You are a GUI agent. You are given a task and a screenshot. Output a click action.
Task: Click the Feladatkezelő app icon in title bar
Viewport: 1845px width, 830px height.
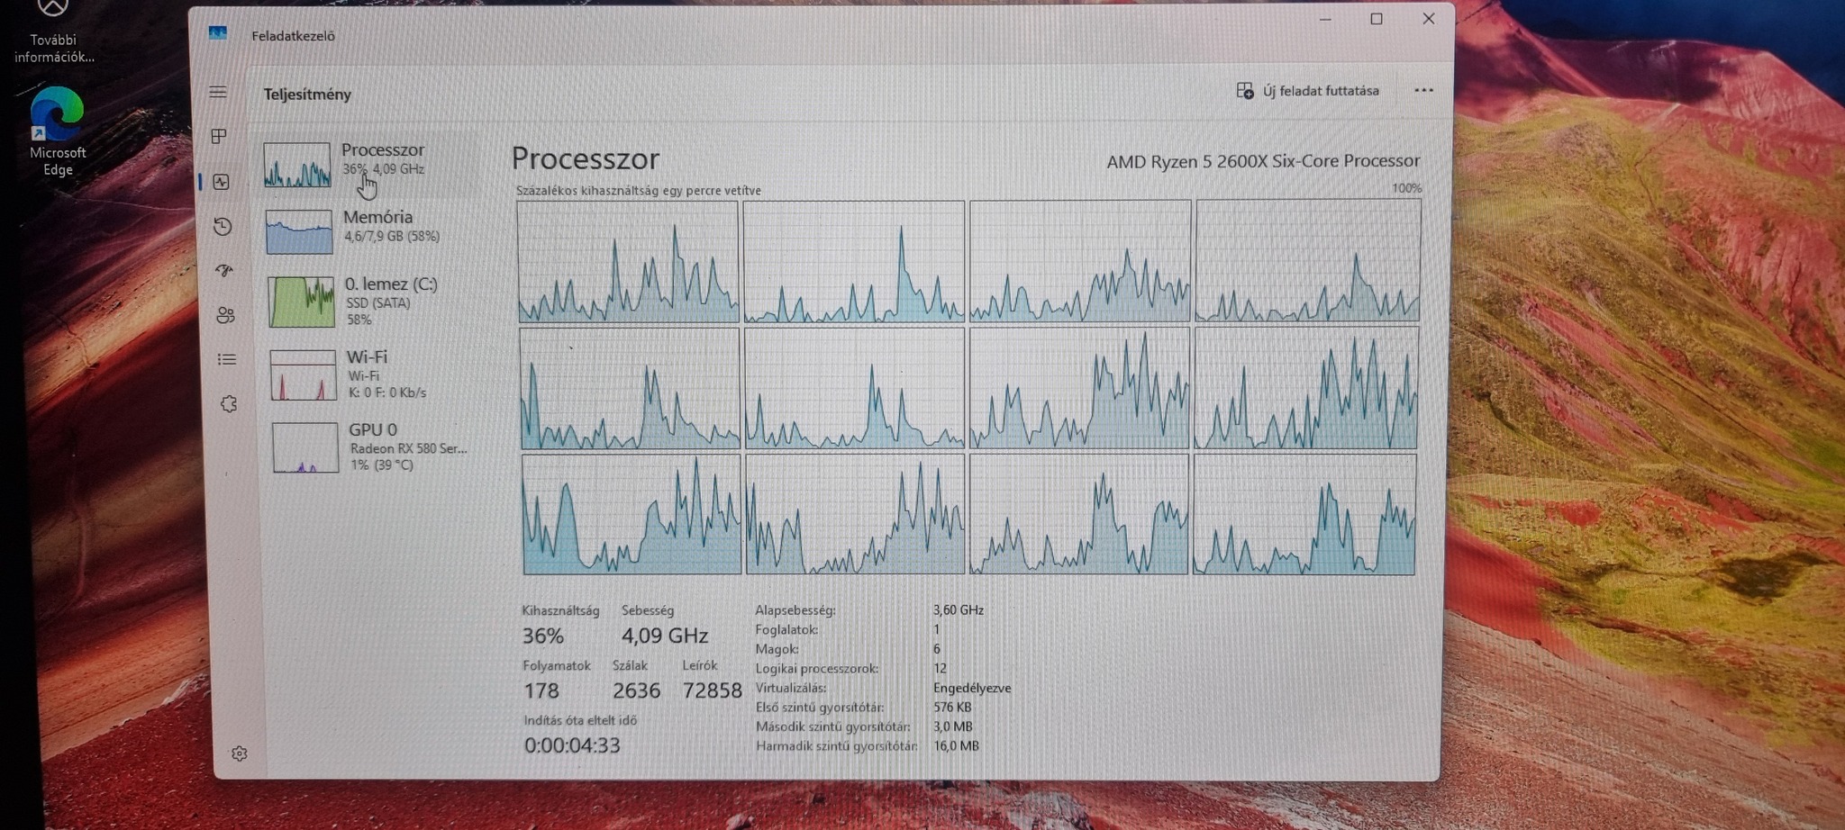[218, 33]
